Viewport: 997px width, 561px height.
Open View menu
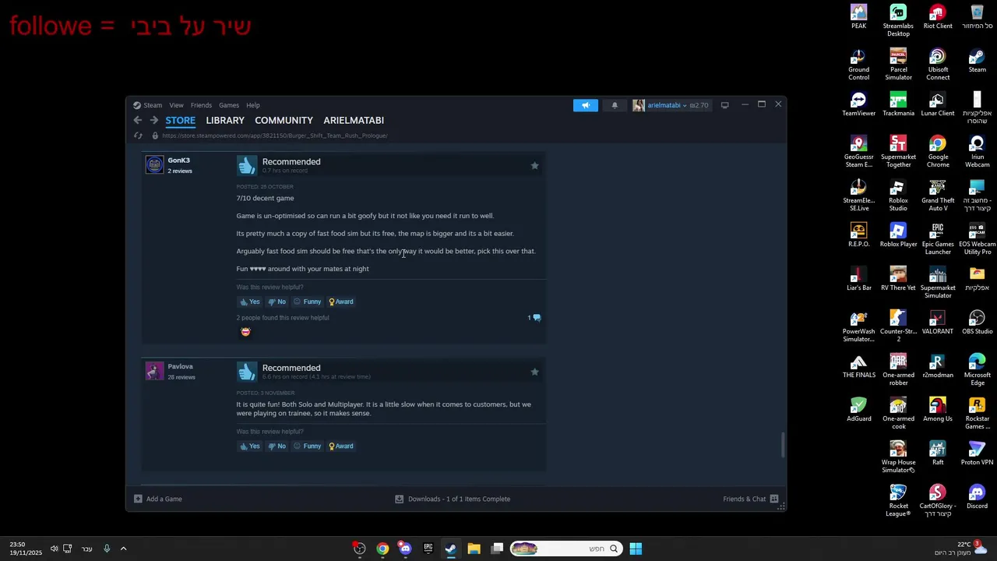(177, 105)
